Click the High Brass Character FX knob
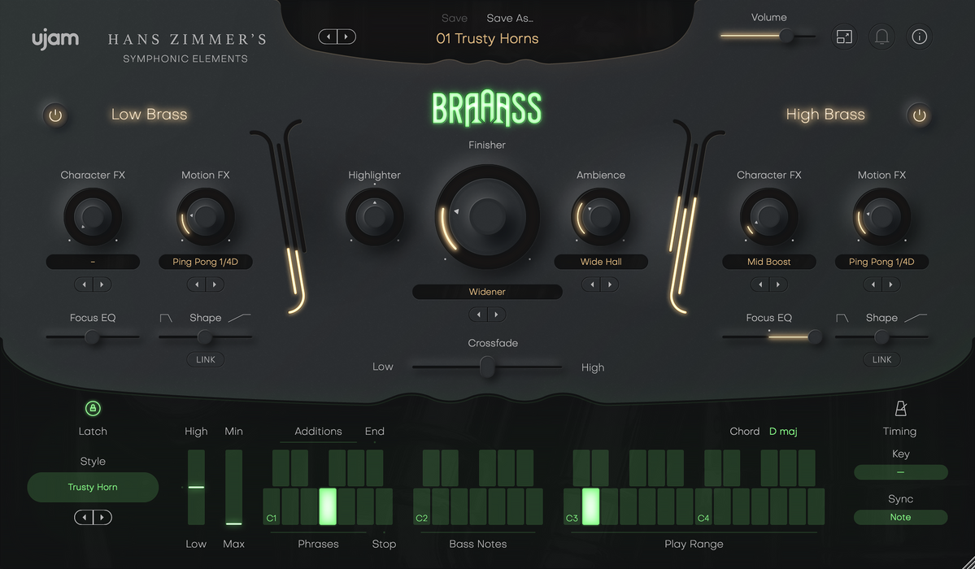This screenshot has height=569, width=975. pyautogui.click(x=769, y=217)
